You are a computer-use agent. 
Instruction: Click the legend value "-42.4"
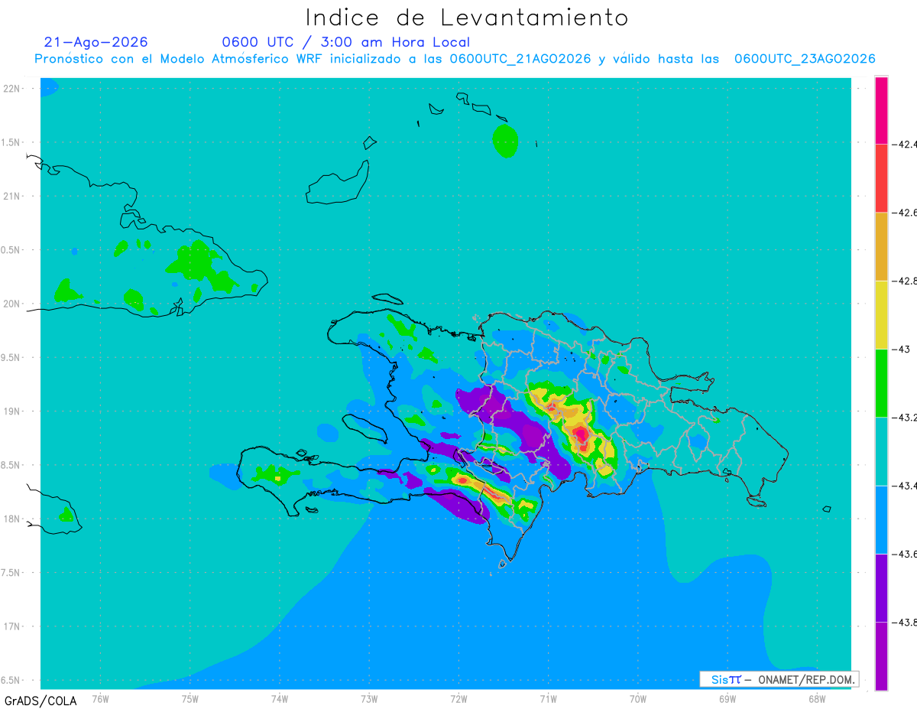904,144
